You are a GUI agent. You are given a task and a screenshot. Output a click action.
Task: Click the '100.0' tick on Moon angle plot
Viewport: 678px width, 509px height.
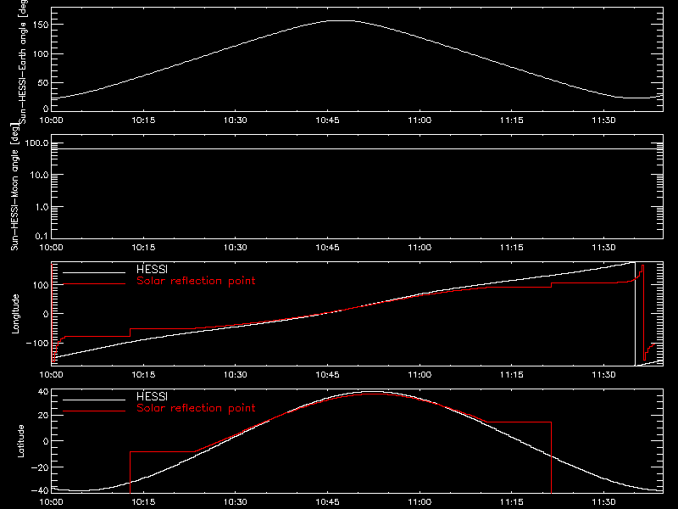coord(36,143)
